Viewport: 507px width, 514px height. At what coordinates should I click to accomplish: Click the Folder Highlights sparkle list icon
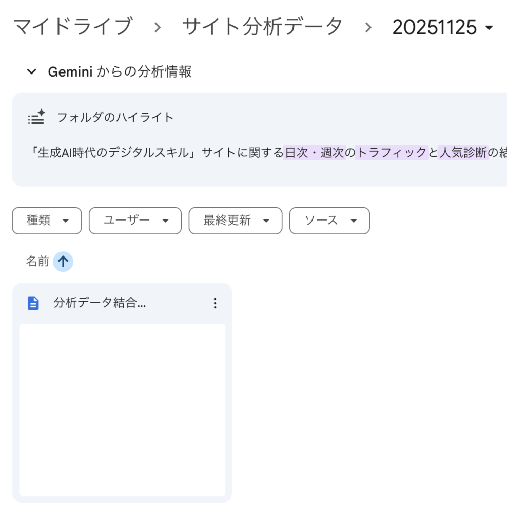click(x=36, y=118)
